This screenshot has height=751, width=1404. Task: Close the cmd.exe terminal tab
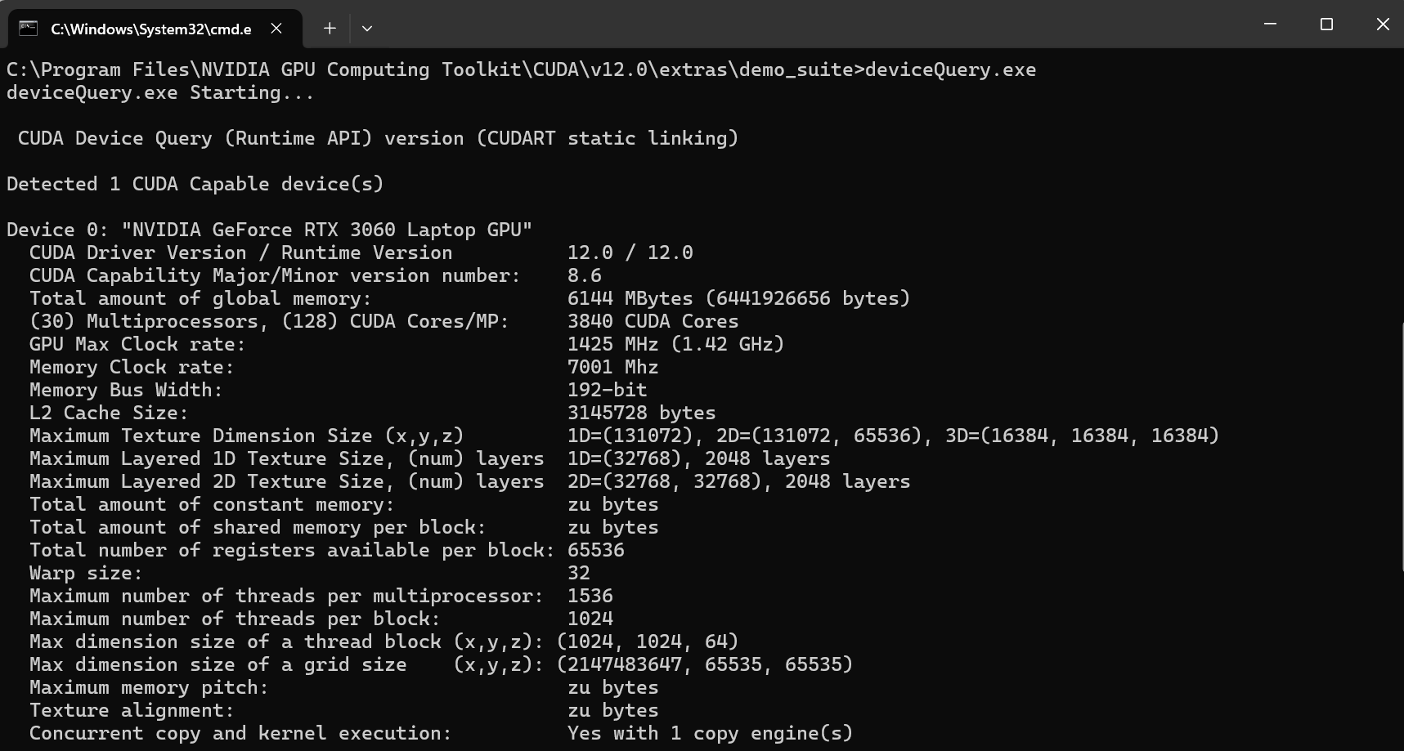point(276,29)
